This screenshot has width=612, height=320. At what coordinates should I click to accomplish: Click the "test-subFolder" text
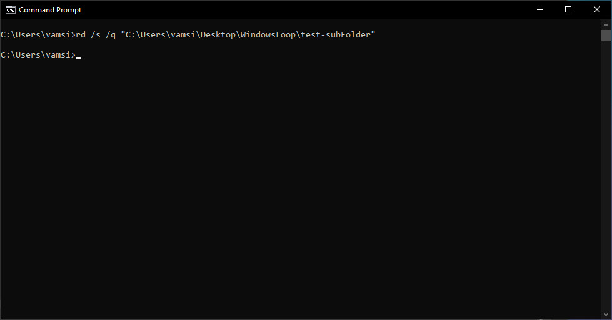336,35
